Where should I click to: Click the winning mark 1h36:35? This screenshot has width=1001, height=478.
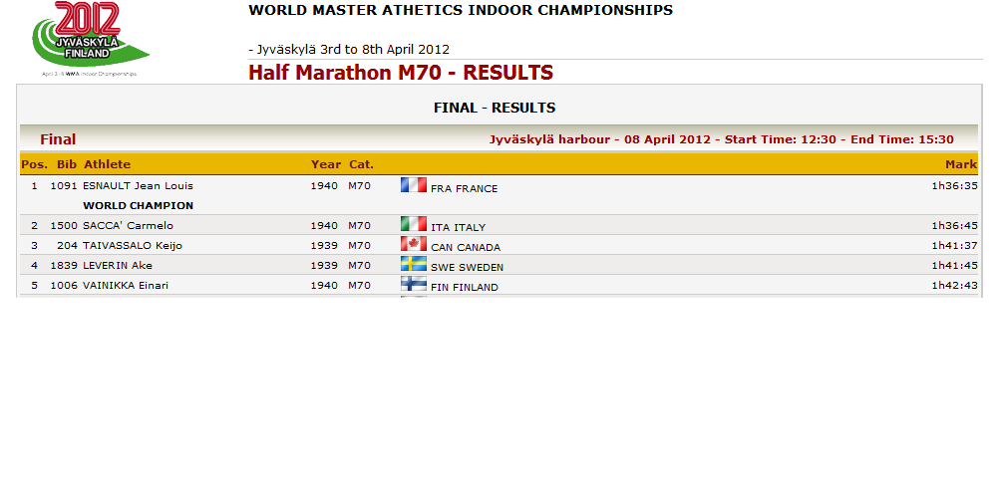954,186
